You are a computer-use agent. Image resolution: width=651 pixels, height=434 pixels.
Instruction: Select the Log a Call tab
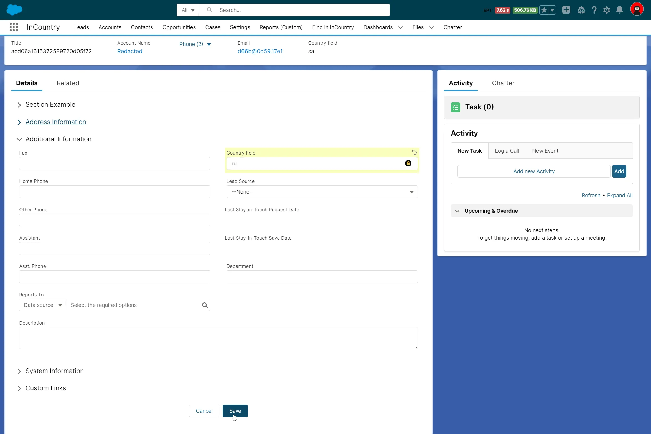tap(507, 151)
